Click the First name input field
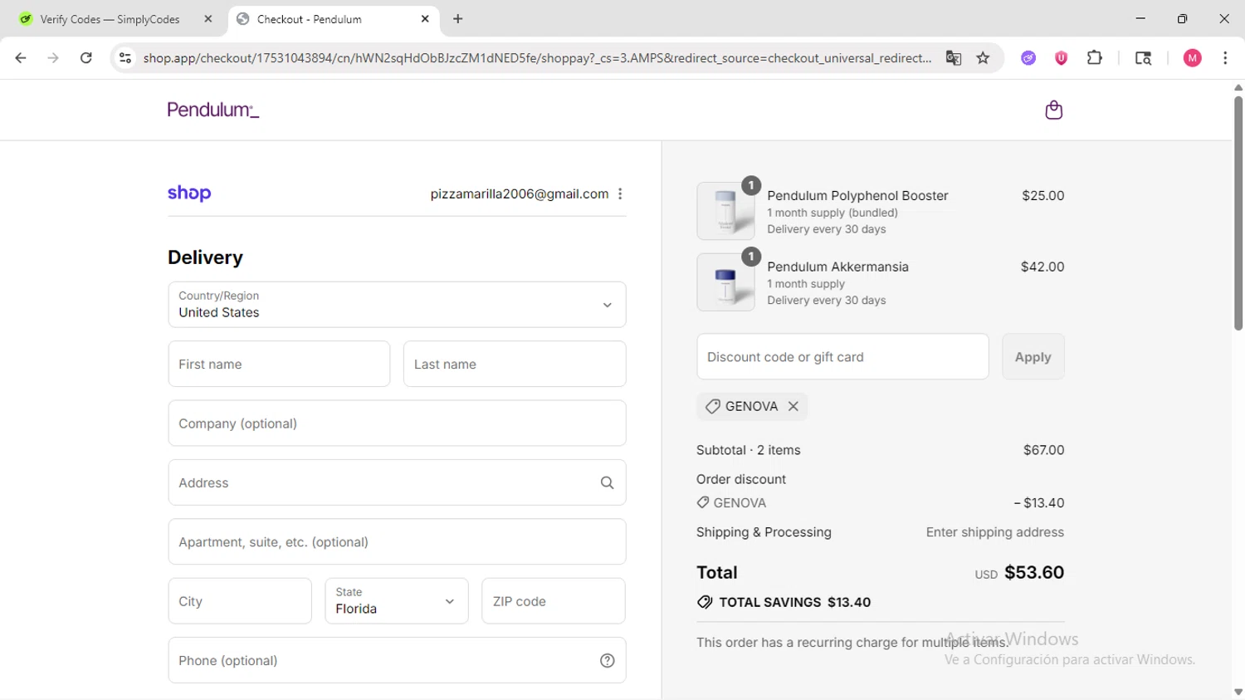This screenshot has height=700, width=1245. [279, 365]
